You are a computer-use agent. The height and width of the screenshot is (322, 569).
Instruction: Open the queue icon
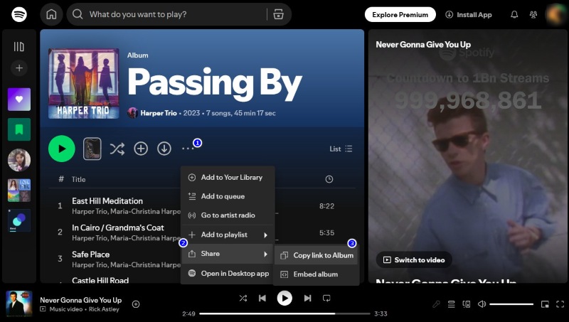click(x=451, y=304)
